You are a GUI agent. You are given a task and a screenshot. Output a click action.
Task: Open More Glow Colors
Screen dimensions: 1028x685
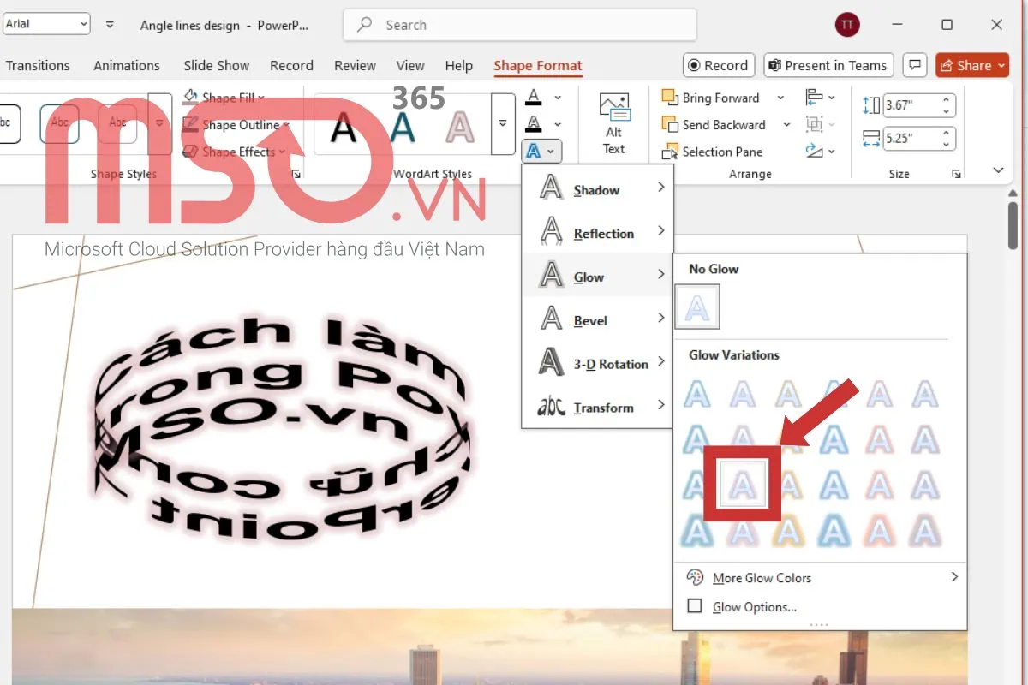point(762,578)
